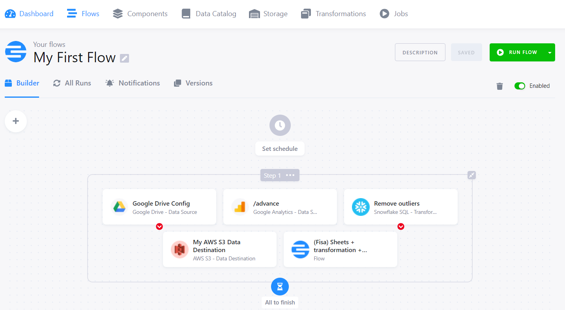Image resolution: width=565 pixels, height=310 pixels.
Task: Open the Data Catalog
Action: (x=209, y=14)
